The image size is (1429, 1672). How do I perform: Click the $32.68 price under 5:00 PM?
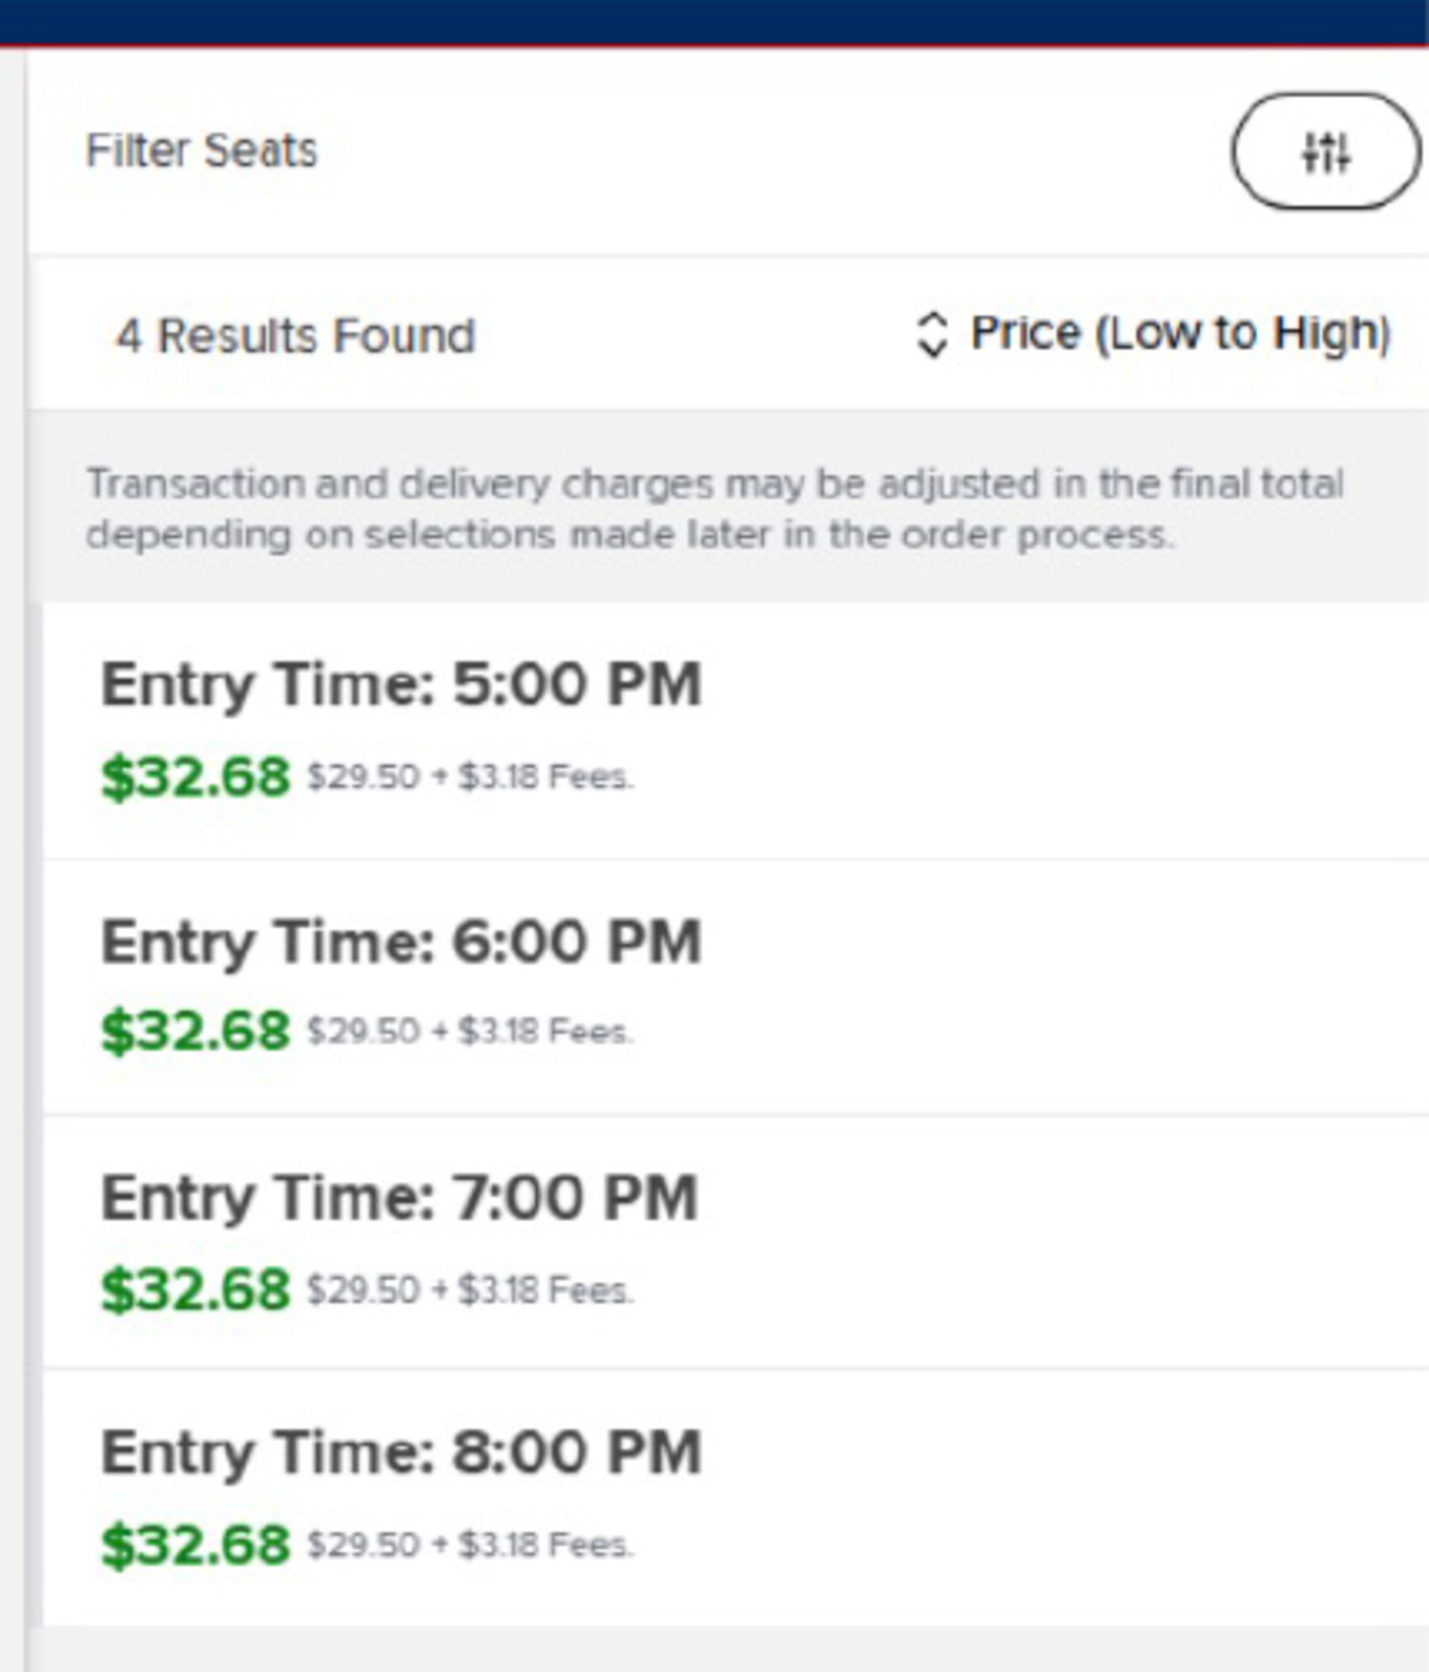(x=194, y=777)
